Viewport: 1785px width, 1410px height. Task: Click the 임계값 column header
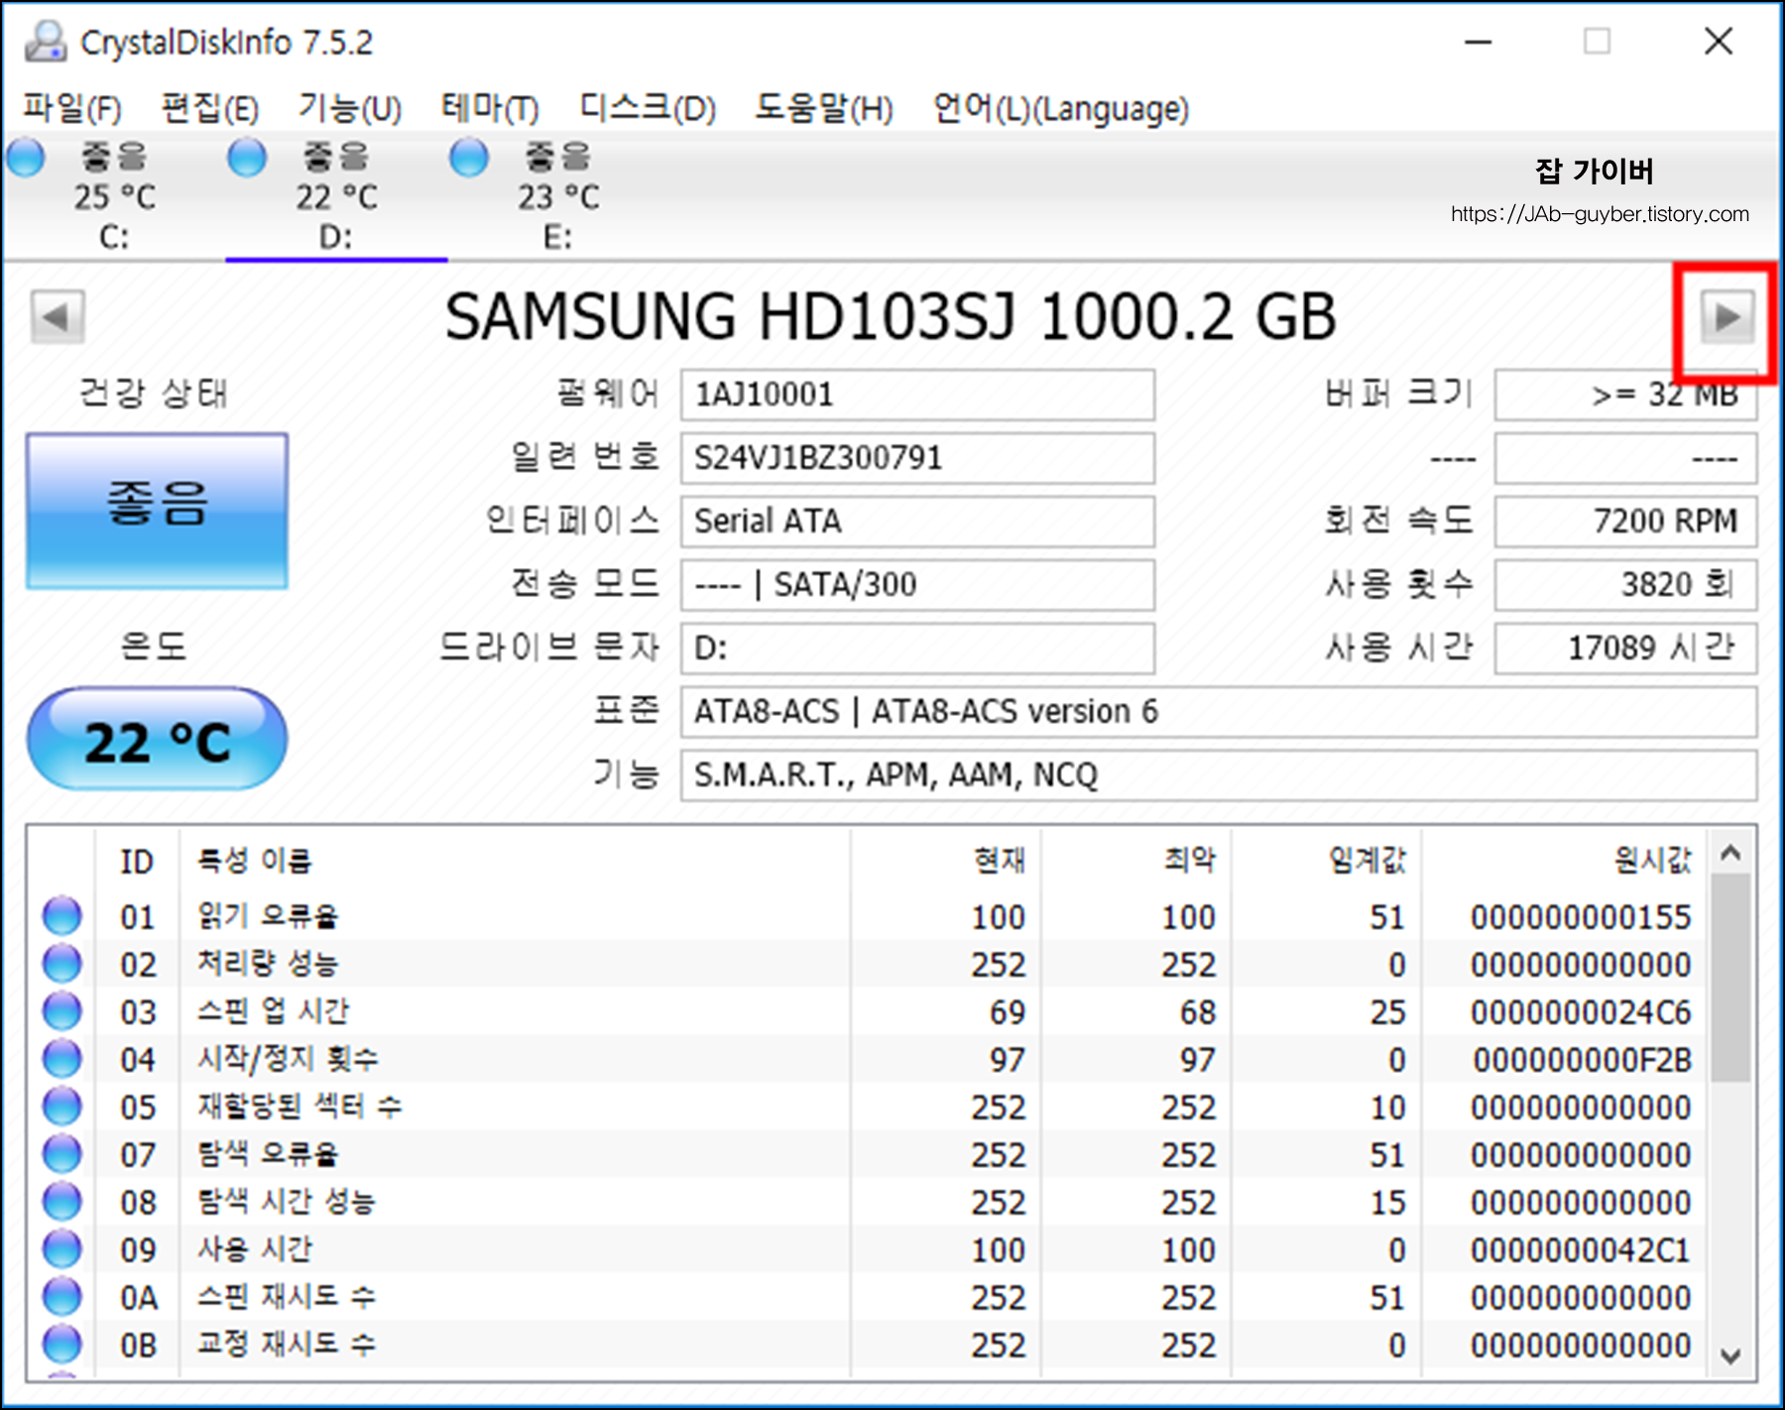coord(1327,861)
